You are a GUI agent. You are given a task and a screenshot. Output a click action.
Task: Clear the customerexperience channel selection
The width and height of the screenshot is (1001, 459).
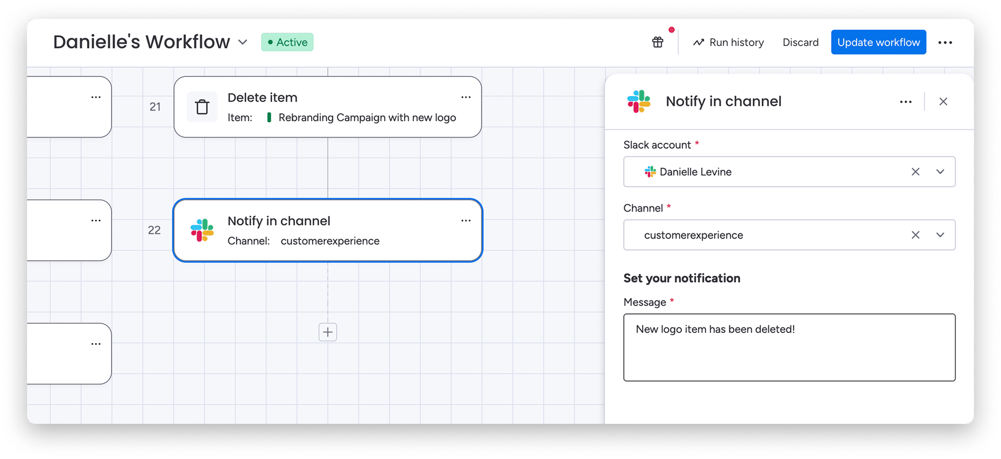(915, 235)
